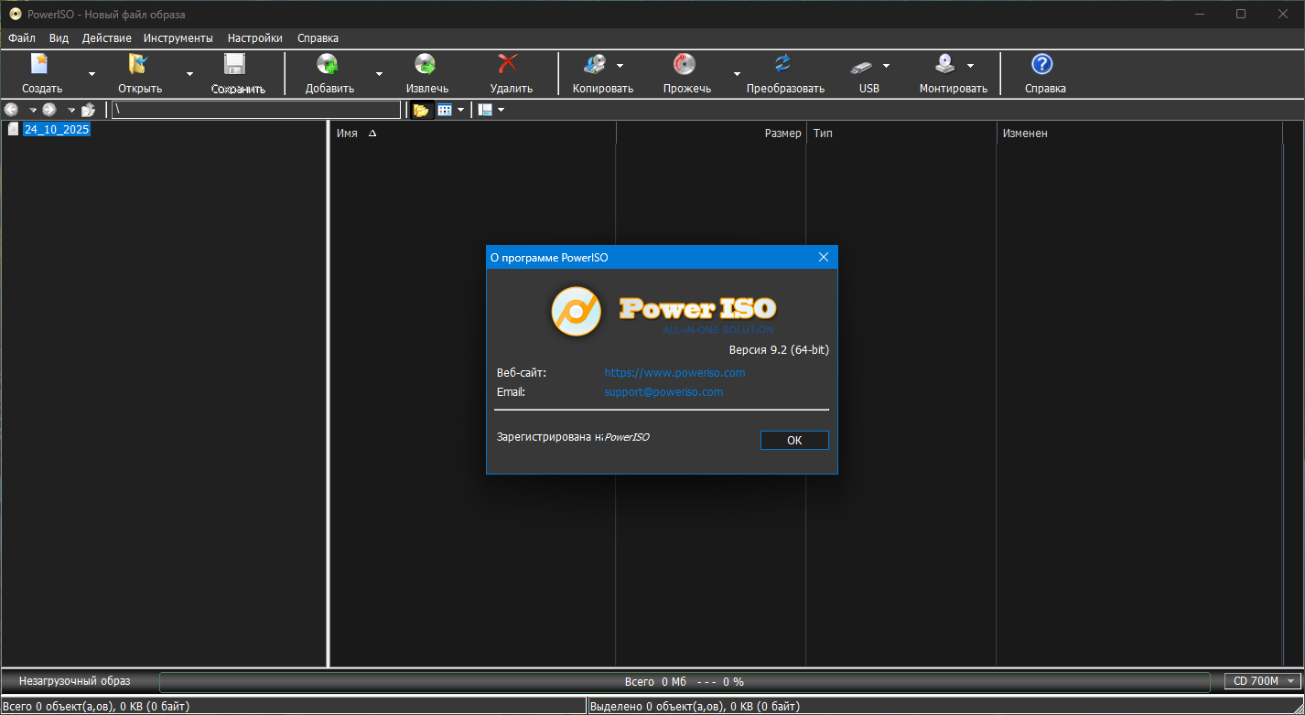Image resolution: width=1305 pixels, height=715 pixels.
Task: Maximize the PowerISO window
Action: 1241,14
